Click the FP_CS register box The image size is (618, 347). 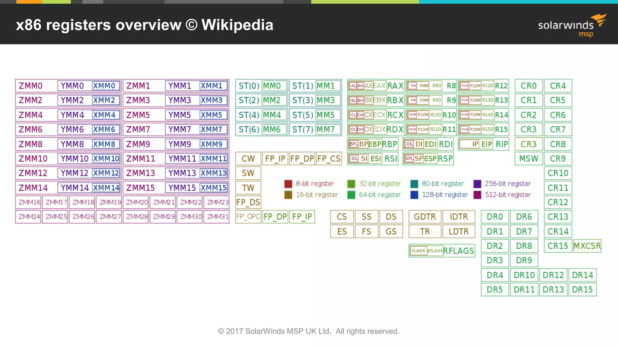(329, 159)
